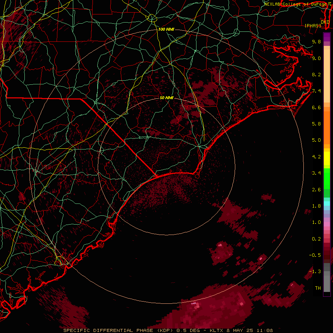
Task: Click the 50 NMI range ring label
Action: (166, 98)
